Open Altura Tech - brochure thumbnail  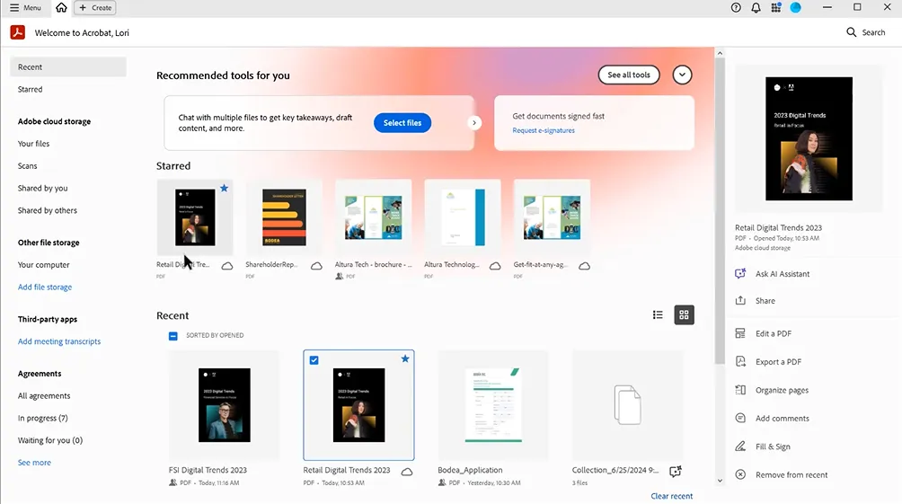click(x=374, y=217)
